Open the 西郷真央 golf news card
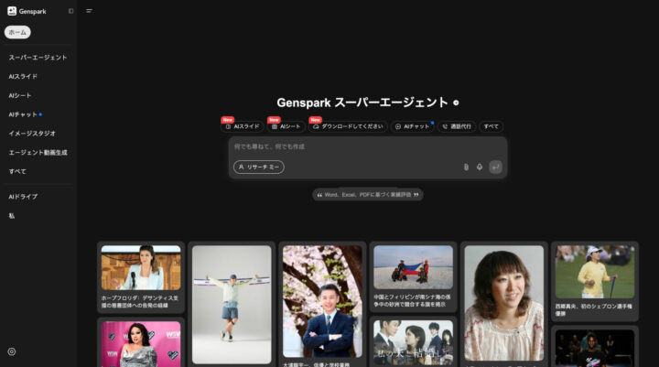The image size is (659, 367). point(595,281)
